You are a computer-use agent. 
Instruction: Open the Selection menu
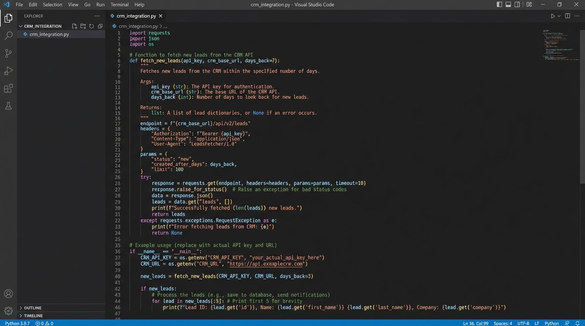tap(52, 5)
